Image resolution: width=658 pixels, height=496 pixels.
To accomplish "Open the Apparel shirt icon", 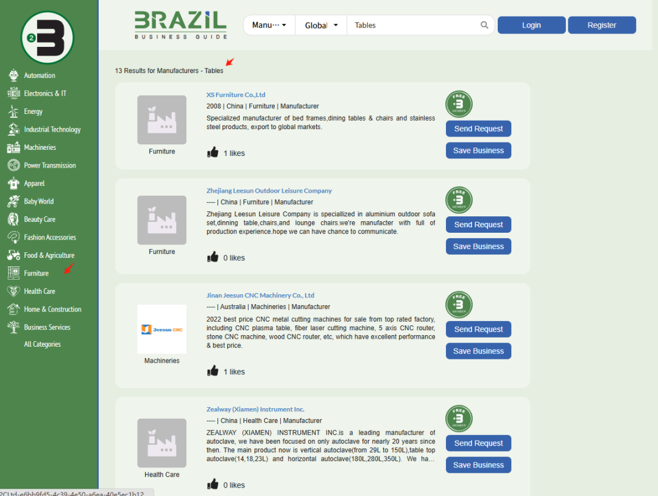I will [x=13, y=183].
